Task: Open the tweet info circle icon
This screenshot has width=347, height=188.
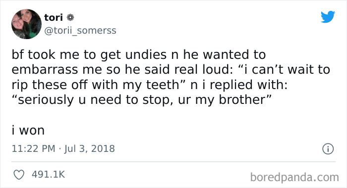Action: coord(328,149)
